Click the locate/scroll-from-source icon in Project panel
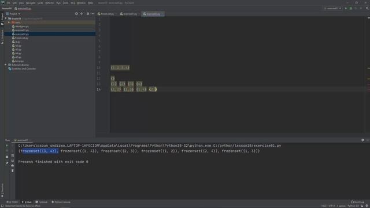This screenshot has height=208, width=370. (76, 14)
